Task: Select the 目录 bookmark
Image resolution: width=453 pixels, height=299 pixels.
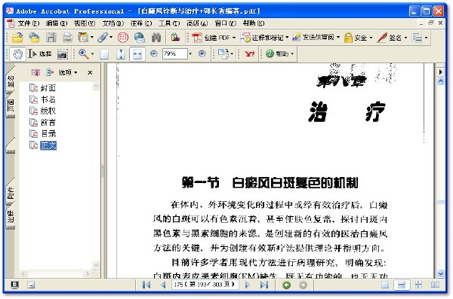Action: click(x=43, y=134)
